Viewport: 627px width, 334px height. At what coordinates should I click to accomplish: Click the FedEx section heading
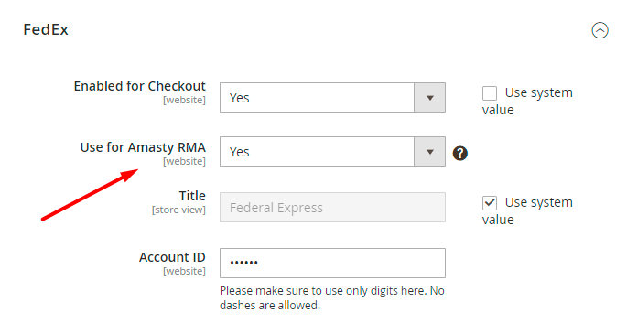pyautogui.click(x=46, y=29)
